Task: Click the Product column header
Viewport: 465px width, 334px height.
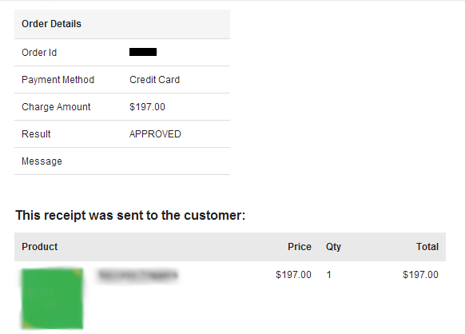Action: tap(40, 247)
